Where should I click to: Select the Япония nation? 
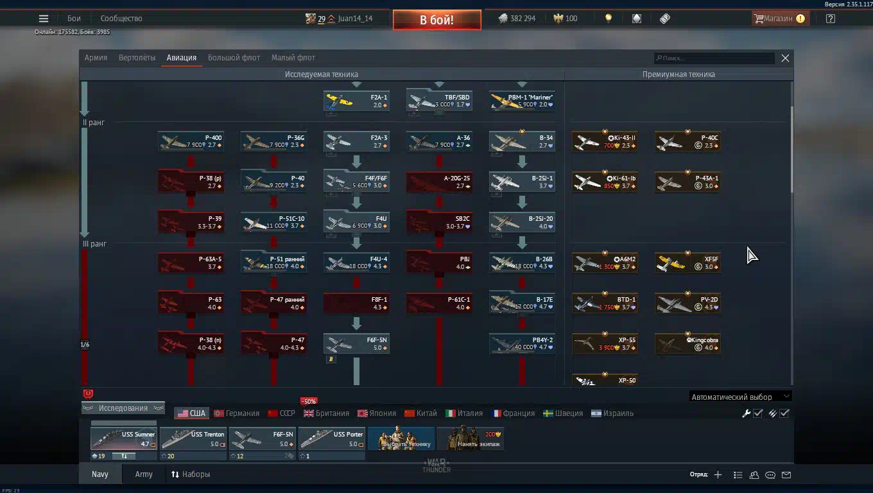pos(377,413)
